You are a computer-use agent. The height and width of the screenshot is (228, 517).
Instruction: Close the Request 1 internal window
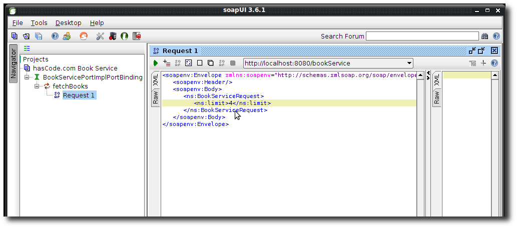click(494, 50)
